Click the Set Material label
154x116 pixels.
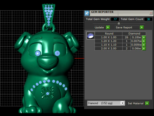[x=135, y=103]
